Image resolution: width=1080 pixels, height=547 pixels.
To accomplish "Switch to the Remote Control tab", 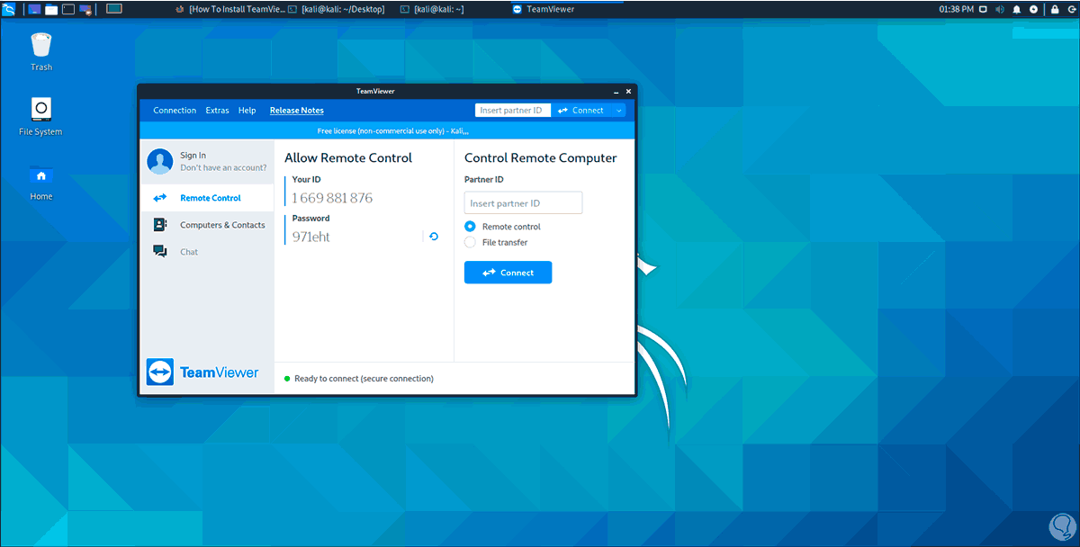I will click(x=207, y=198).
